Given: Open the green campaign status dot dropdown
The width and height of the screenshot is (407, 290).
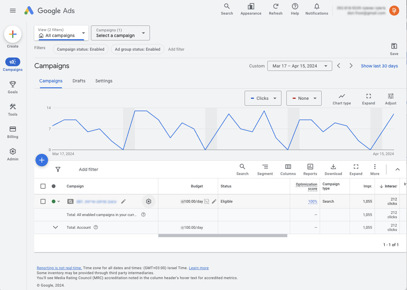Looking at the screenshot, I should 56,201.
